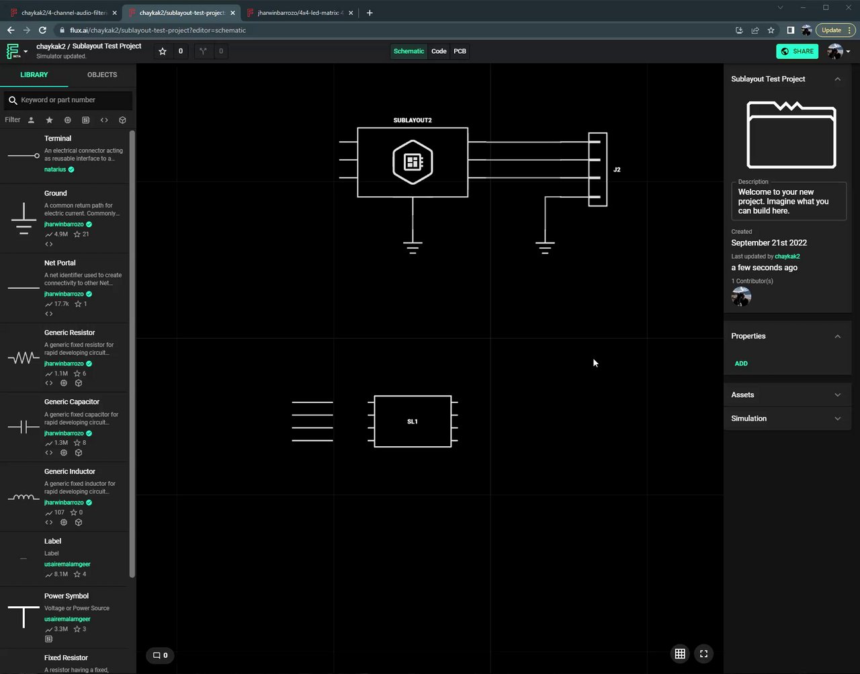Click ADD under Properties
Screen dimensions: 860x674
click(x=741, y=364)
